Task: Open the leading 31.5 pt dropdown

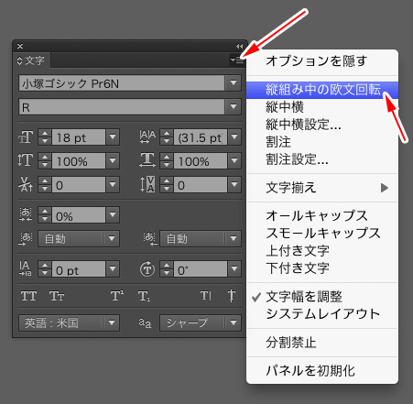Action: (234, 136)
